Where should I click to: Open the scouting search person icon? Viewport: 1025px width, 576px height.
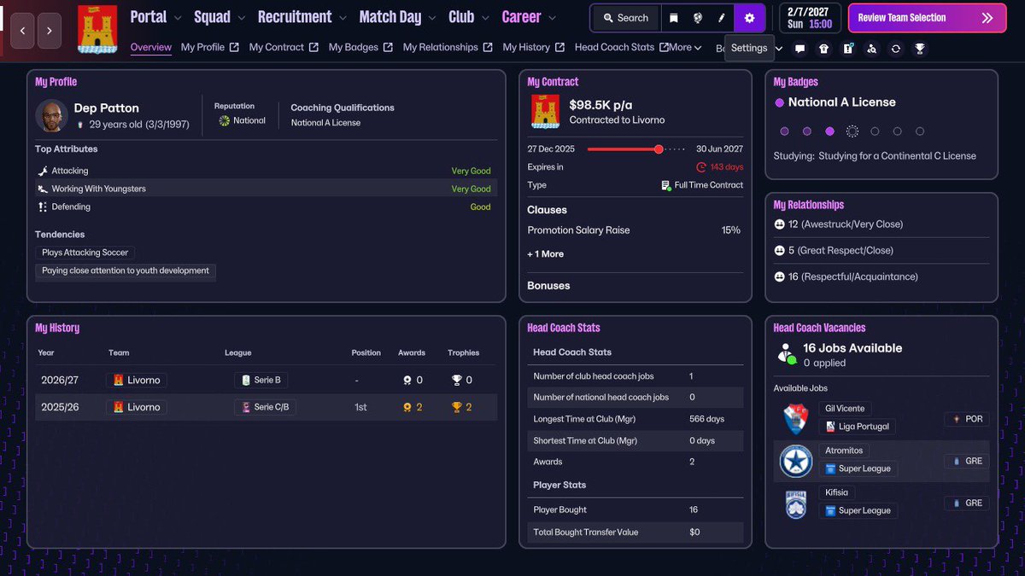[x=872, y=49]
